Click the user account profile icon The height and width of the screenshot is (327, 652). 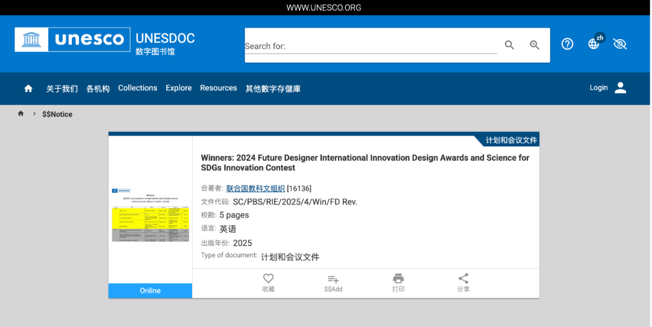click(620, 88)
